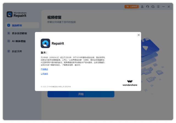Screen dimensions: 176x123
Task: Open the user account icon
Action: pos(142,7)
